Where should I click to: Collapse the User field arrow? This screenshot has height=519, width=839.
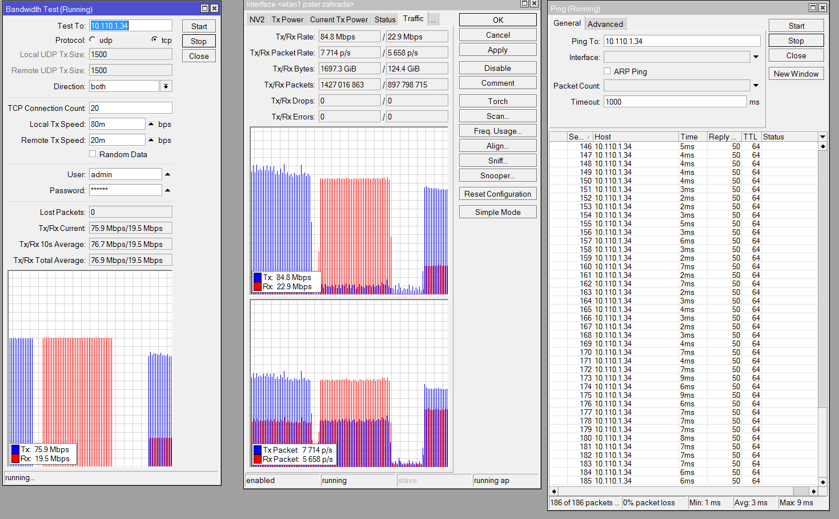coord(167,174)
